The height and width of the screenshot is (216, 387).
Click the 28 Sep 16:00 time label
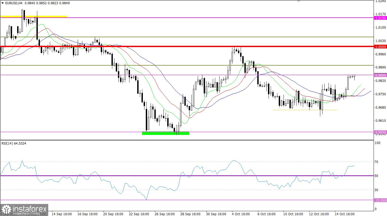pos(190,214)
